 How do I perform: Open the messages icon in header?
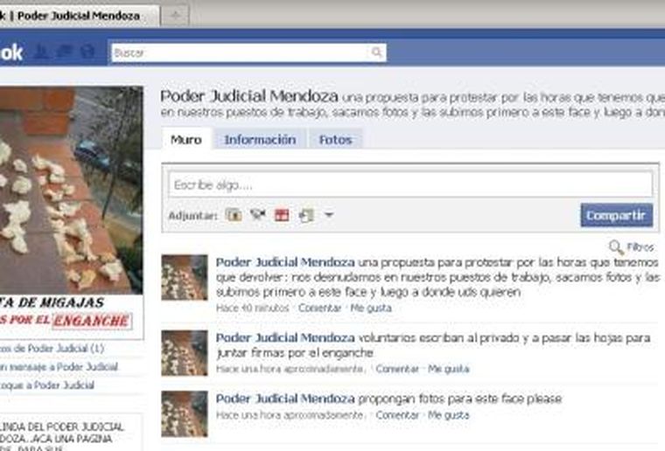tap(64, 52)
